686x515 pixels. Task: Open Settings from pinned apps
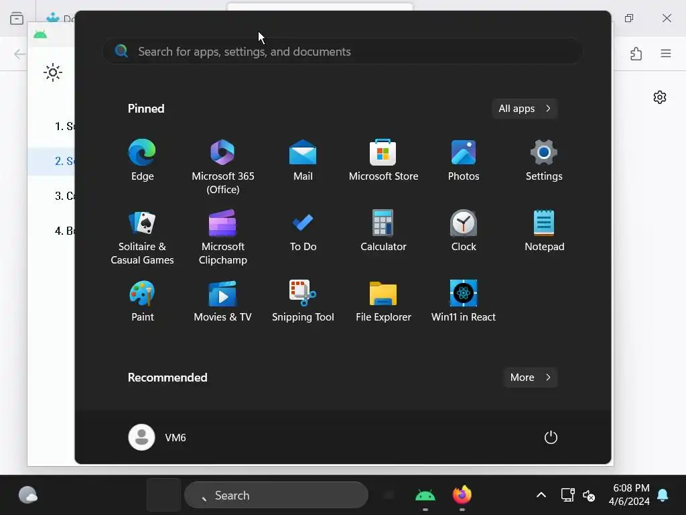point(544,160)
